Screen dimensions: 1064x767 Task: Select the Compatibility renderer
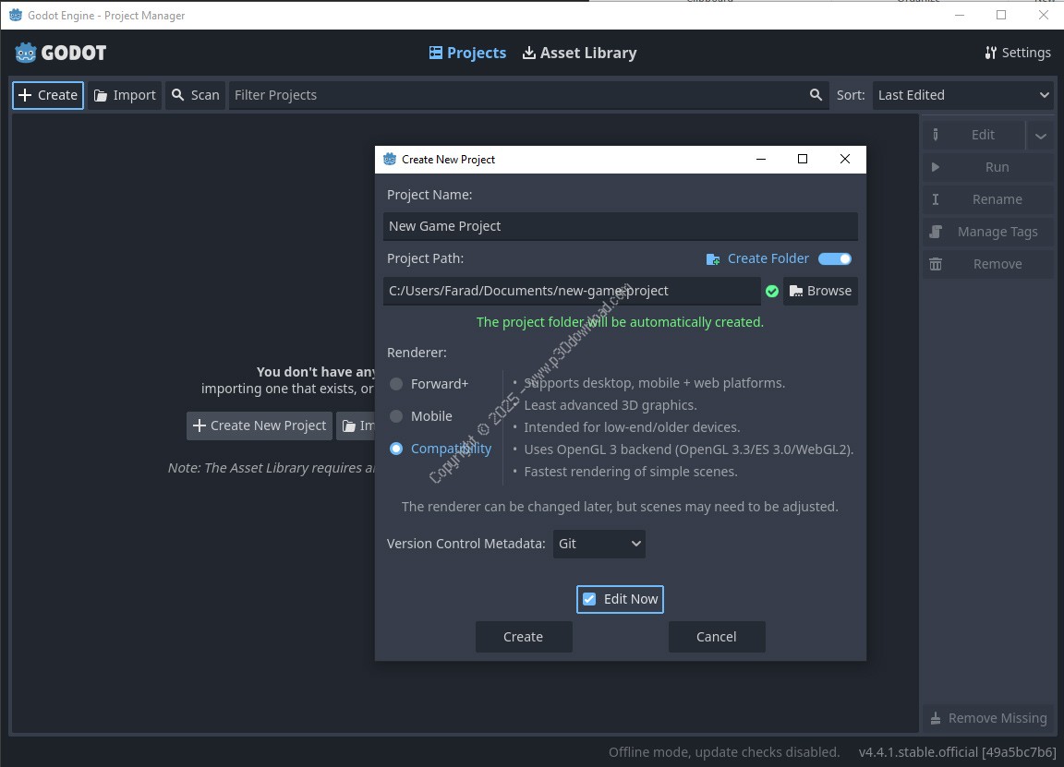click(x=441, y=449)
